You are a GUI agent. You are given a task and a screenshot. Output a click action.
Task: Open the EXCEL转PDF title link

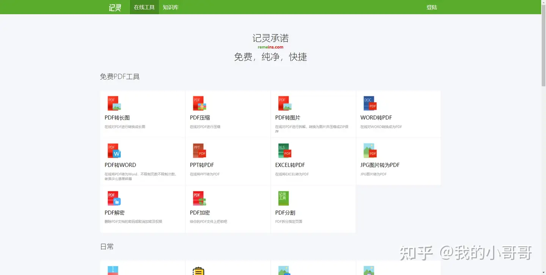[290, 165]
